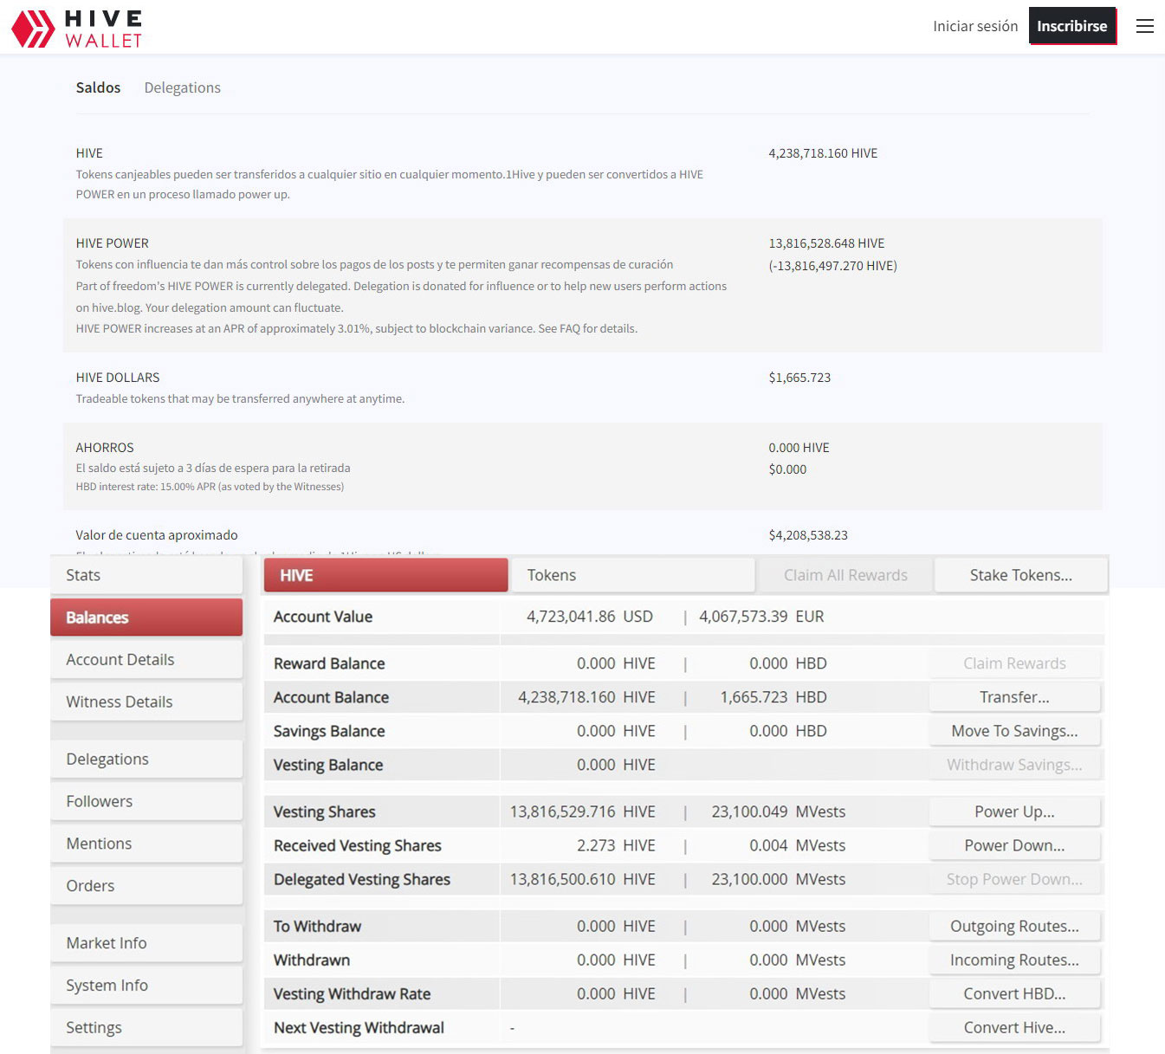This screenshot has height=1054, width=1165.
Task: Click the Account Balance row label
Action: 331,697
